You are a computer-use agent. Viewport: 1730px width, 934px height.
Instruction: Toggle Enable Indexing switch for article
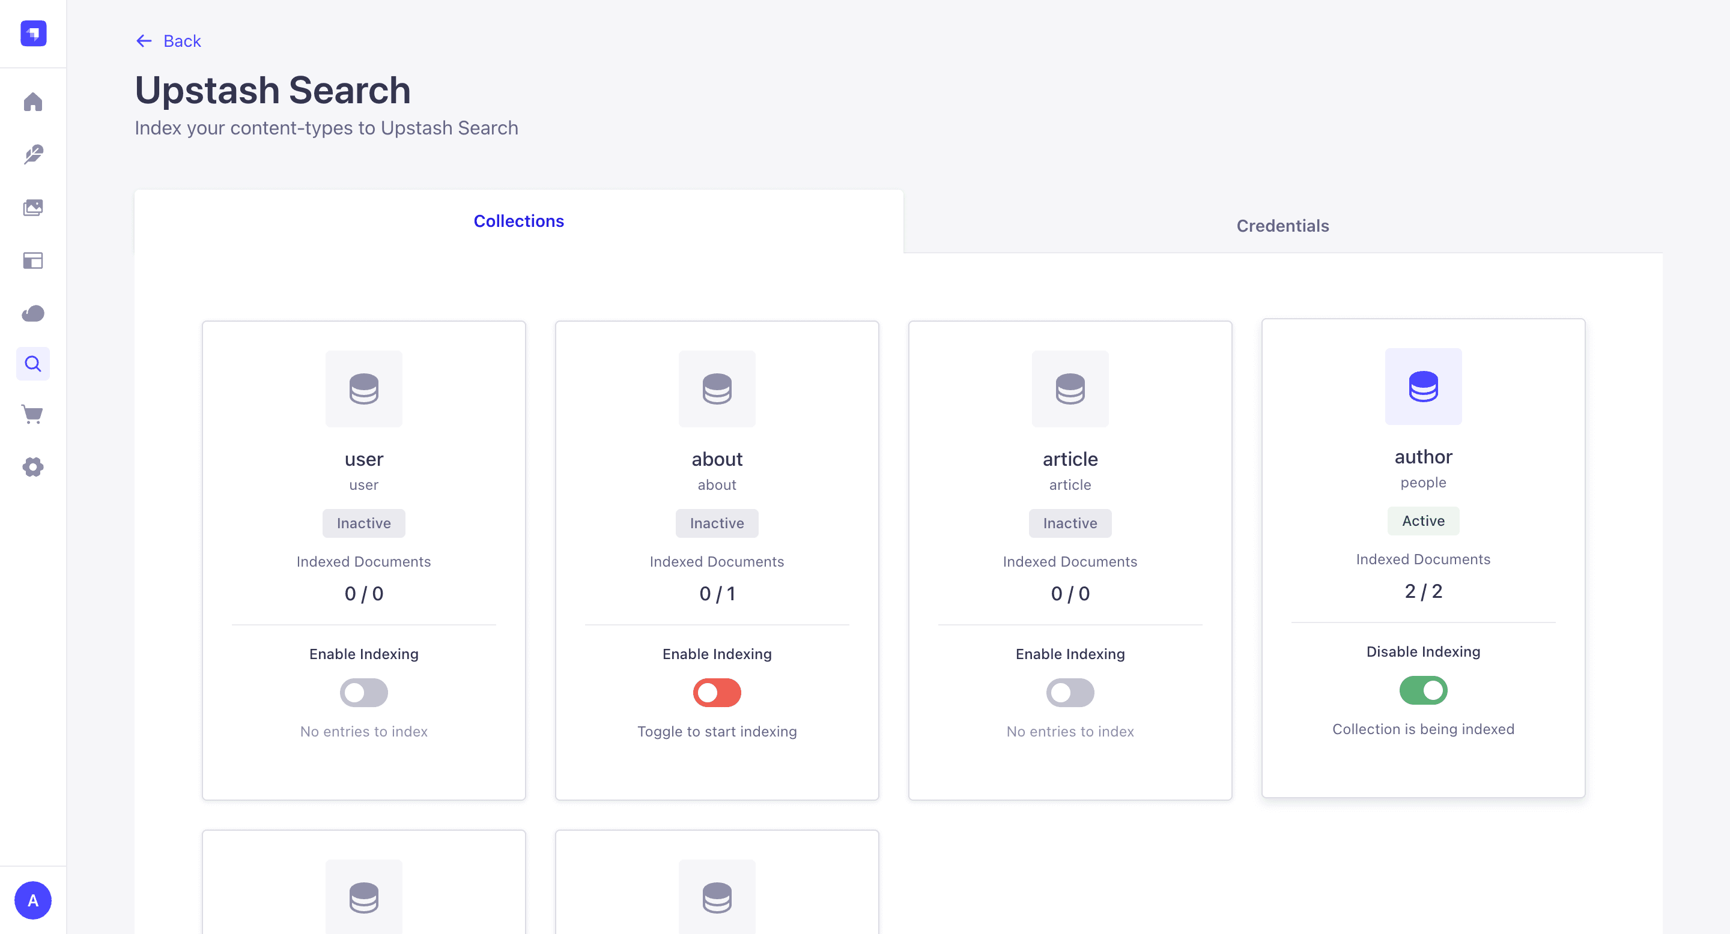(x=1070, y=693)
